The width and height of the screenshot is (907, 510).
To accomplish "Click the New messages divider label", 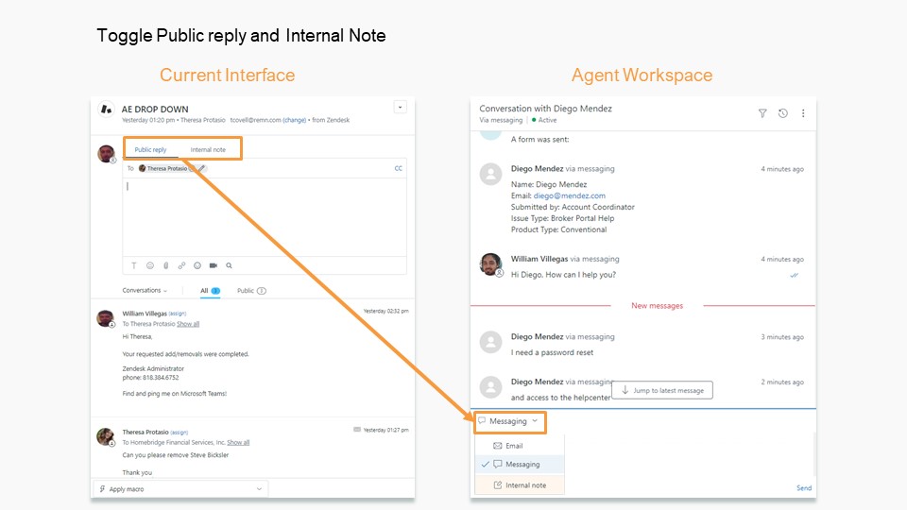I will (658, 305).
